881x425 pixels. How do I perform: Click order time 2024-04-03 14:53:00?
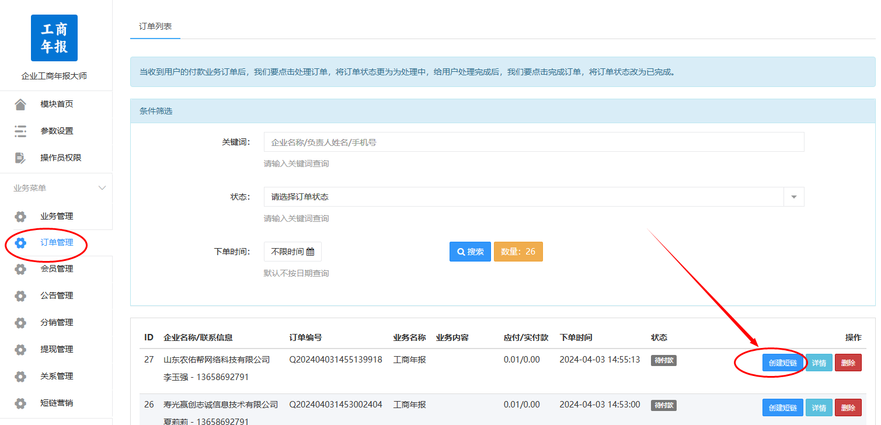click(x=600, y=405)
